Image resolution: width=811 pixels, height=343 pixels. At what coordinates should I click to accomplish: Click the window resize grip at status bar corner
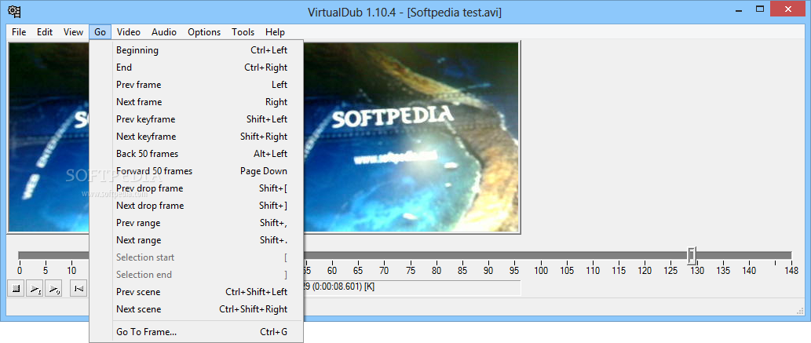click(799, 310)
